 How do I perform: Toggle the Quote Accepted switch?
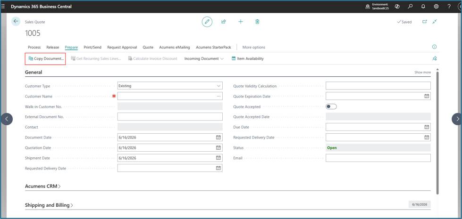pos(331,106)
